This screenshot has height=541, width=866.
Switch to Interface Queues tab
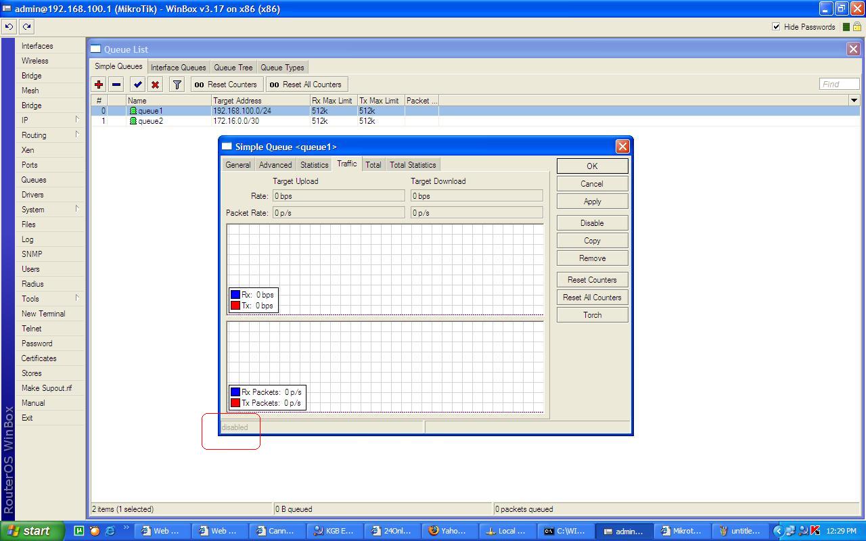(178, 68)
